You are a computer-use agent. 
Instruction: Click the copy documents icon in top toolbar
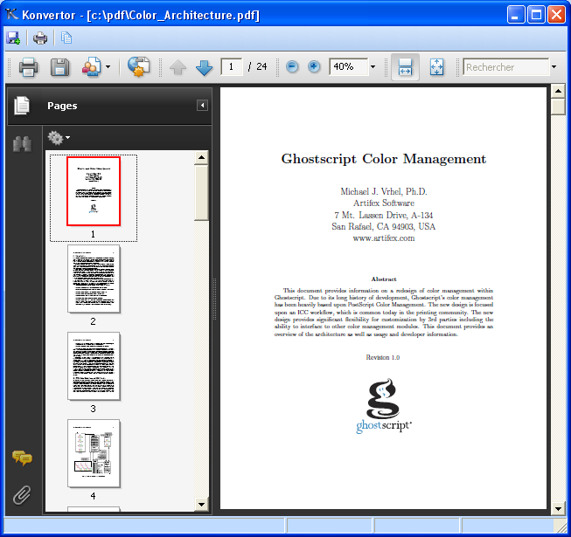66,38
